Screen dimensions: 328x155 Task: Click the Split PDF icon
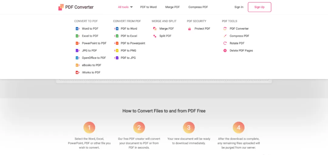tap(155, 36)
